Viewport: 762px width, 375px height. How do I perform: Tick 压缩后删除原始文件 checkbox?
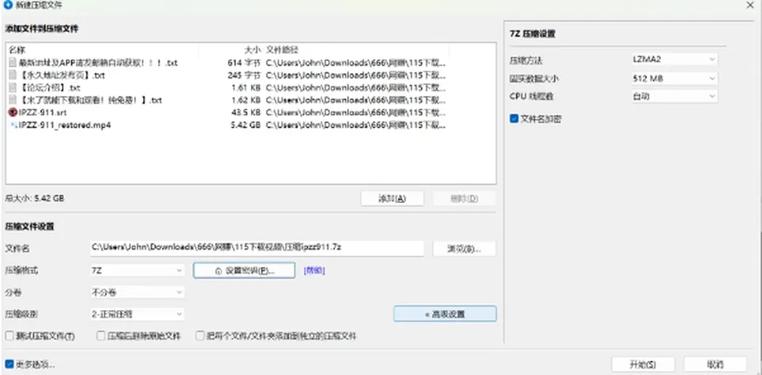click(x=101, y=335)
